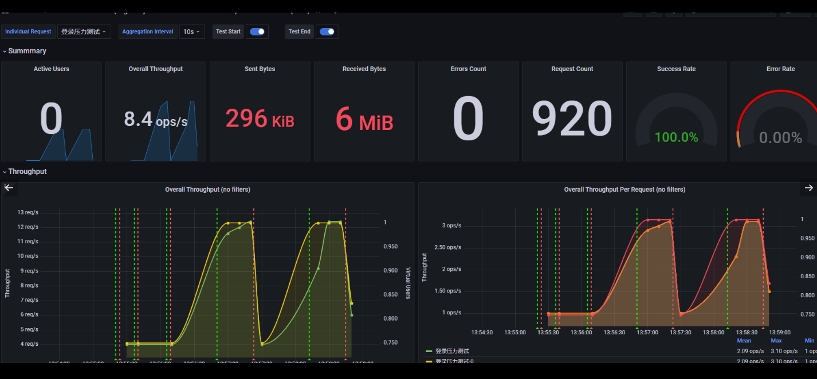Open the Errors Count panel title
The width and height of the screenshot is (817, 379).
tap(469, 69)
